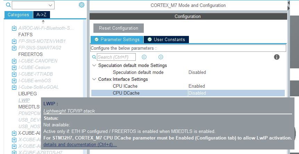Select MBEDTLS middleware
This screenshot has width=299, height=154.
coord(29,107)
